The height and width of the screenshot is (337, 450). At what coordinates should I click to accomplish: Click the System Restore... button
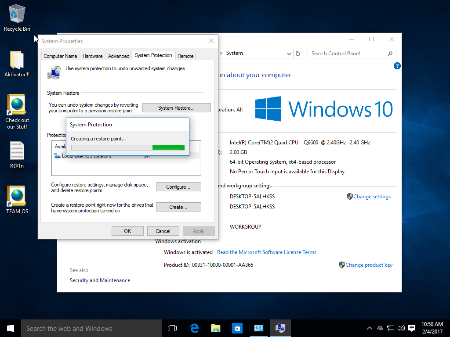click(177, 108)
